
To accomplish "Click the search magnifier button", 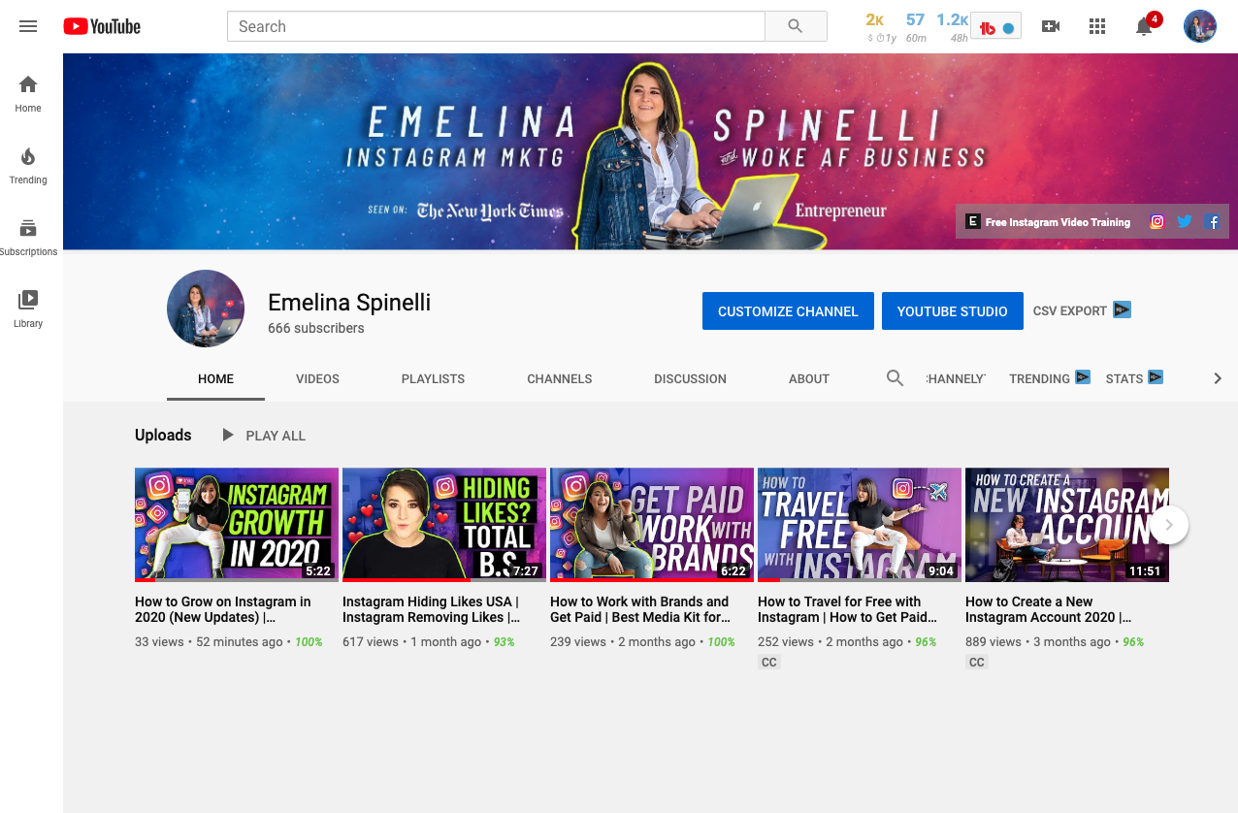I will pos(796,26).
